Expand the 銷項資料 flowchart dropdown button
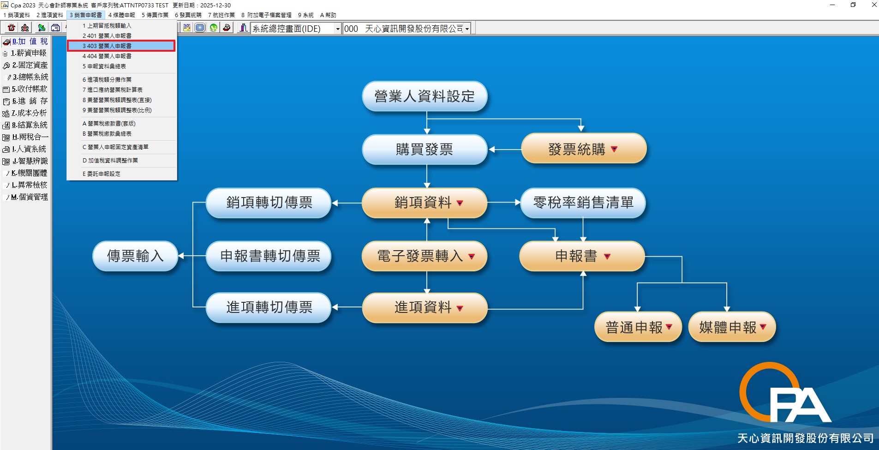 pyautogui.click(x=460, y=203)
